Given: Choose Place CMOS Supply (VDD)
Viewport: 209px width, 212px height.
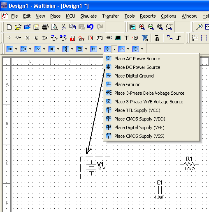Looking at the screenshot, I should [x=151, y=119].
